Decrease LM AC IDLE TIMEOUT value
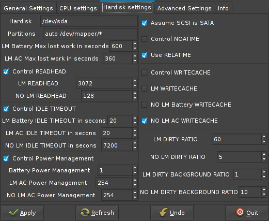The width and height of the screenshot is (269, 221). (x=135, y=136)
